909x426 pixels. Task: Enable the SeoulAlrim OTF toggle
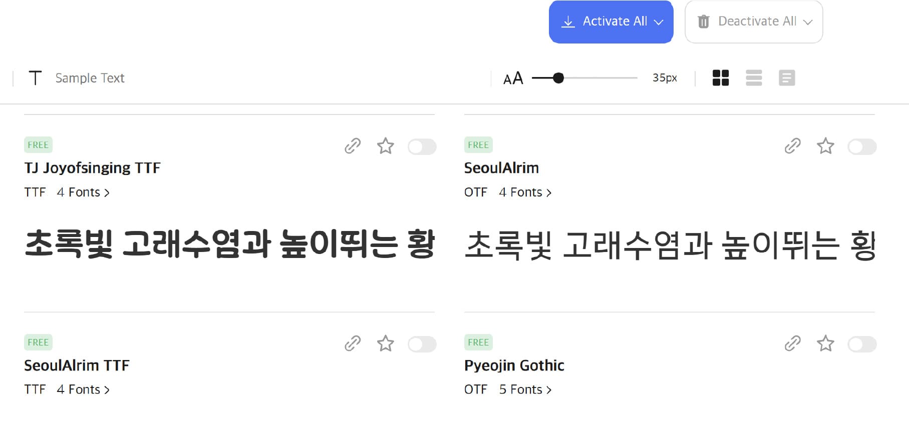click(x=862, y=146)
